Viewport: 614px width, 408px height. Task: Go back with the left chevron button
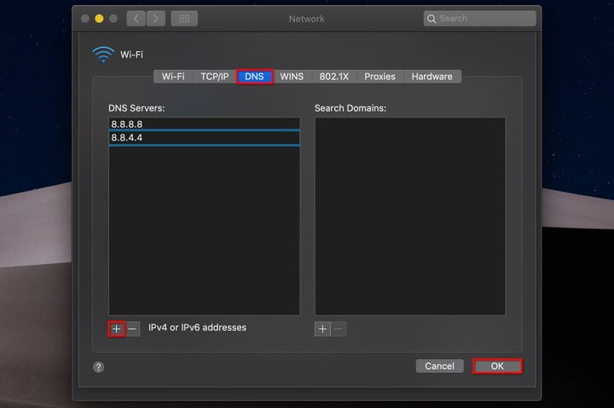[x=136, y=19]
